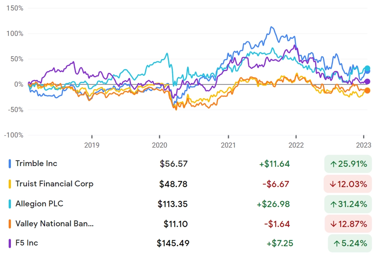This screenshot has height=256, width=377.
Task: Click the 25.91% gain badge
Action: (x=348, y=164)
